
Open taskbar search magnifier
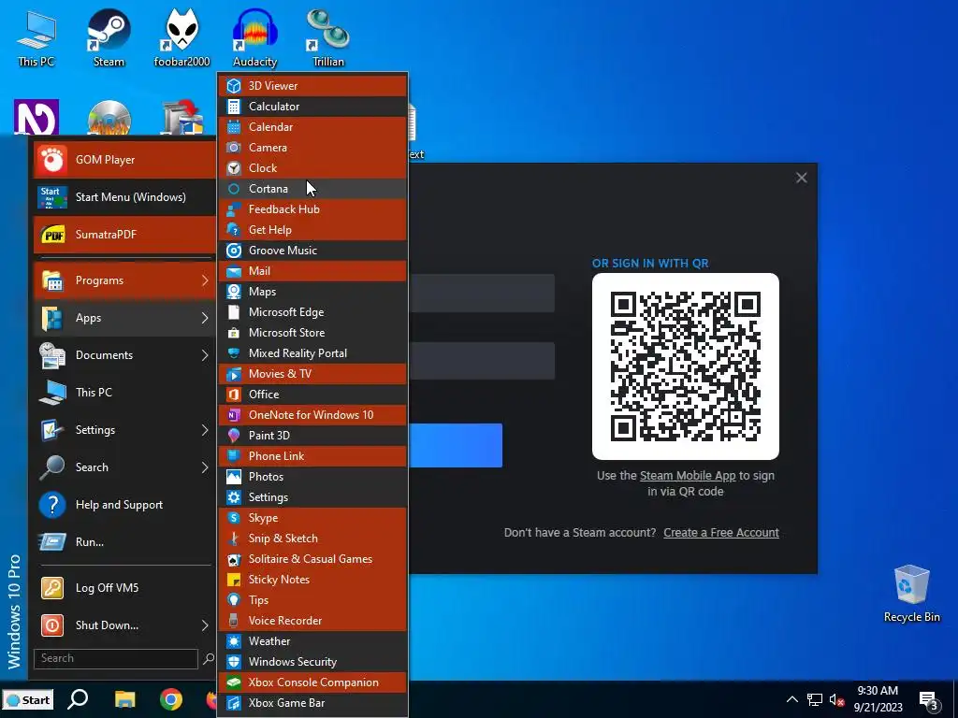pos(78,699)
